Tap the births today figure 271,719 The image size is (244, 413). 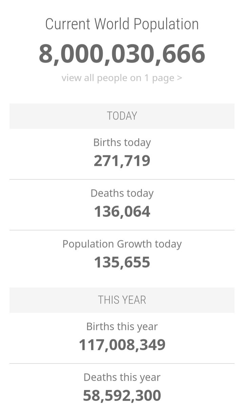(122, 161)
